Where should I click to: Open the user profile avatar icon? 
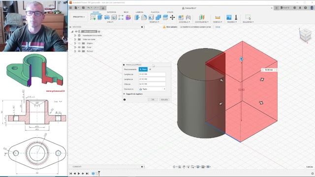[x=312, y=8]
